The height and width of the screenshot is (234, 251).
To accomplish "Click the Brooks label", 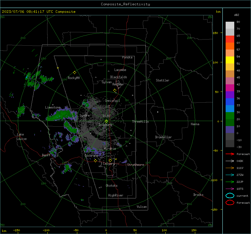I will coord(198,195).
